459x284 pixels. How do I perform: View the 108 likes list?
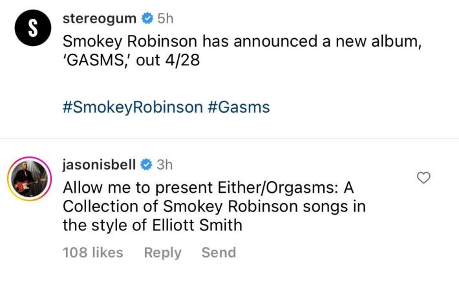(x=92, y=252)
